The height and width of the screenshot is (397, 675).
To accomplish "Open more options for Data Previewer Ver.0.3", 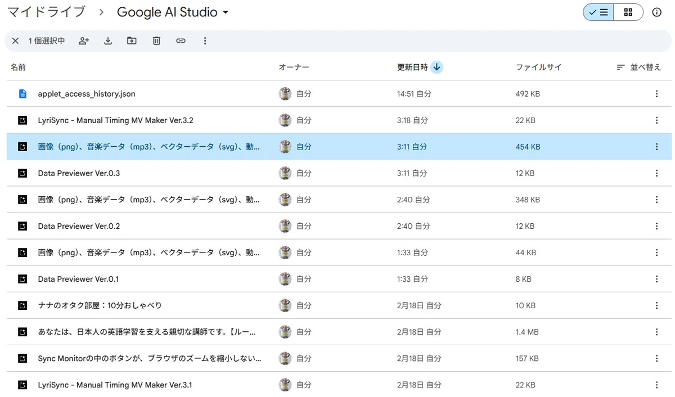I will click(x=656, y=173).
